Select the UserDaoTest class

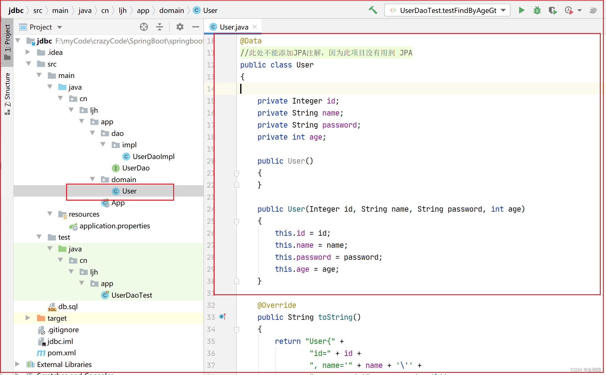coord(127,295)
